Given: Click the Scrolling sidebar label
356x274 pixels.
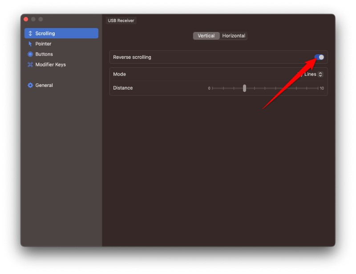Looking at the screenshot, I should point(45,33).
